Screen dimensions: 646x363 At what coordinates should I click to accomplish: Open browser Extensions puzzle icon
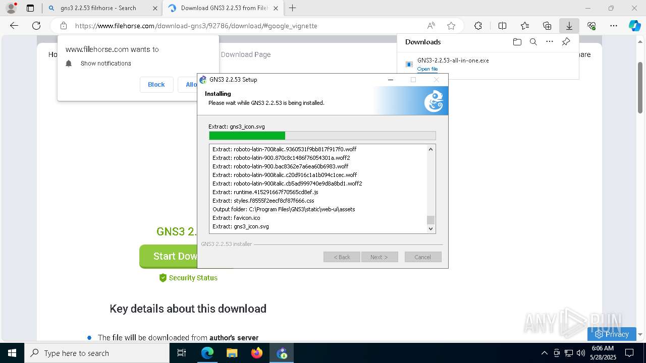(x=478, y=26)
